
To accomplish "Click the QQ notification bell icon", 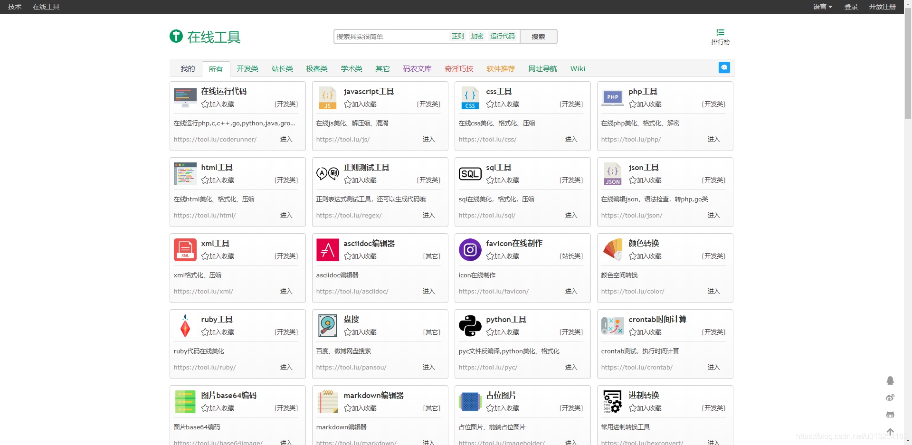I will point(890,380).
